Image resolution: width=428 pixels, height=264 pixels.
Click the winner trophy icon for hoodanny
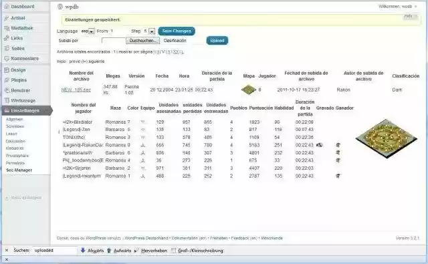click(338, 160)
